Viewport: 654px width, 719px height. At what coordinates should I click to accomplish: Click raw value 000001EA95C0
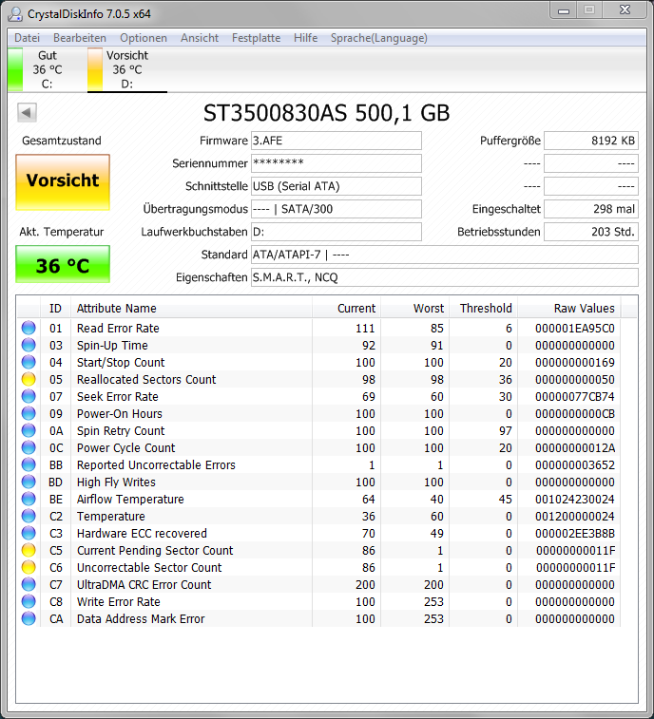point(574,329)
